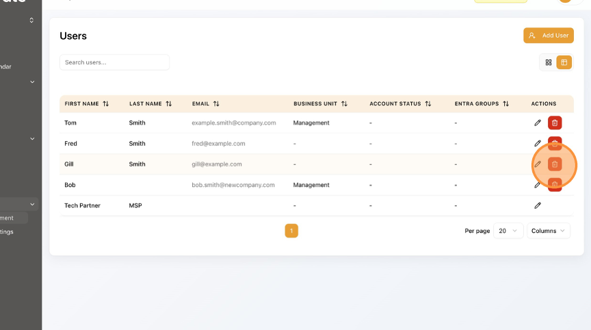Open the Per page dropdown

click(x=508, y=231)
